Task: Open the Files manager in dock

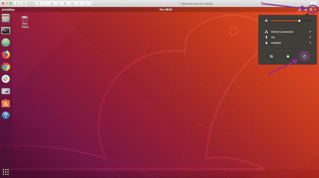Action: (6, 18)
